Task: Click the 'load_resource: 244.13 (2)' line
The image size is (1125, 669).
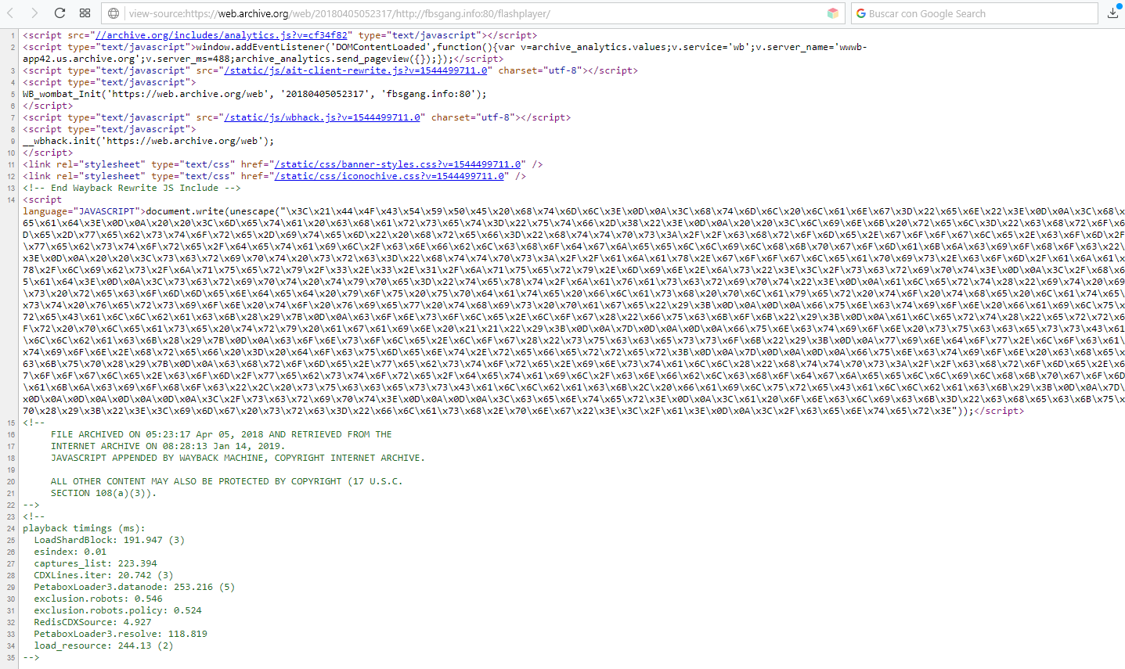Action: (103, 646)
